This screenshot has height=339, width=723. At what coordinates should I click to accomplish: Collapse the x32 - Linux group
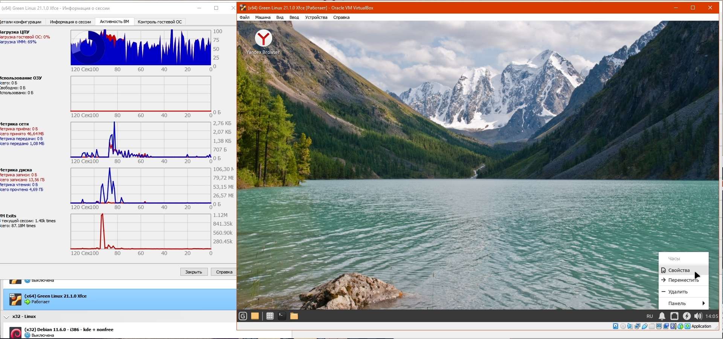(6, 317)
